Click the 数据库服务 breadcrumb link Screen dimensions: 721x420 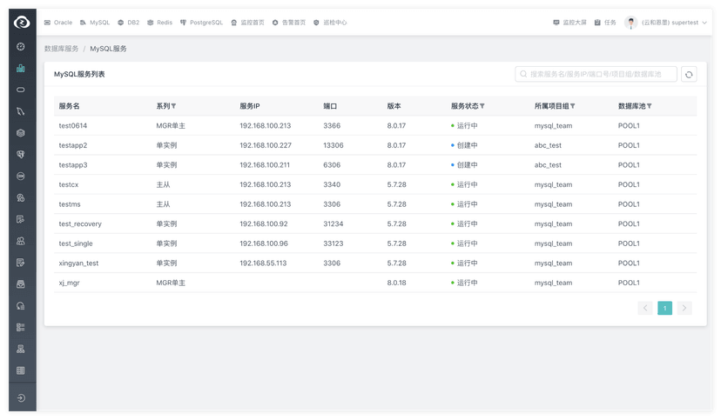(61, 49)
